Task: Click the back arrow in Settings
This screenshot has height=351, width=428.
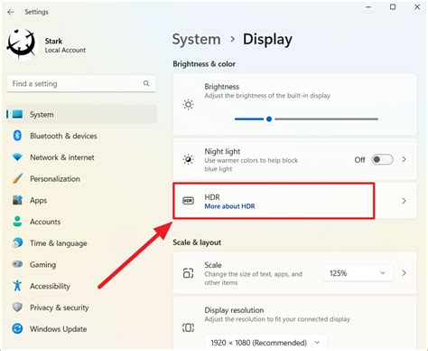Action: [11, 12]
